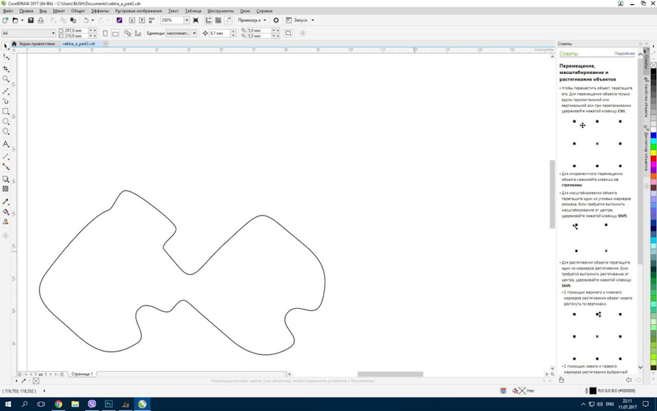This screenshot has width=657, height=411.
Task: Click the Full-screen preview icon
Action: [196, 20]
